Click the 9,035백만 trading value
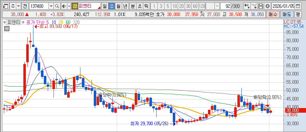The width and height of the screenshot is (306, 132). tap(144, 15)
